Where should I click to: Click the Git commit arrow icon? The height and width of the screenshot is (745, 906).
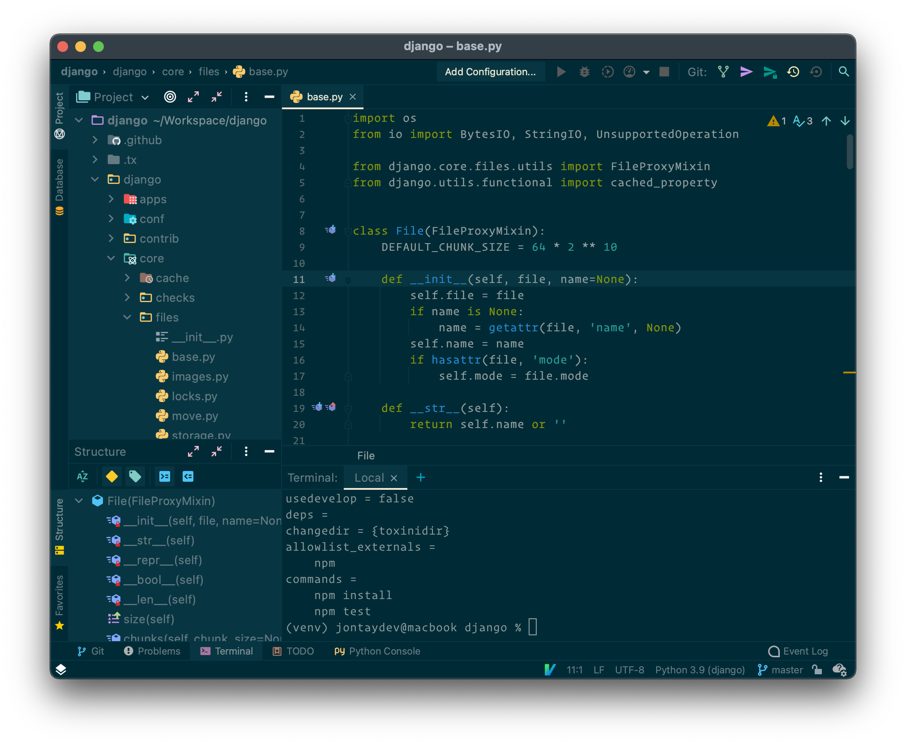tap(746, 72)
